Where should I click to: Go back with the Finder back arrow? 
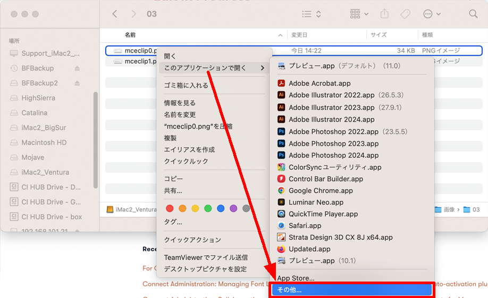(x=115, y=14)
